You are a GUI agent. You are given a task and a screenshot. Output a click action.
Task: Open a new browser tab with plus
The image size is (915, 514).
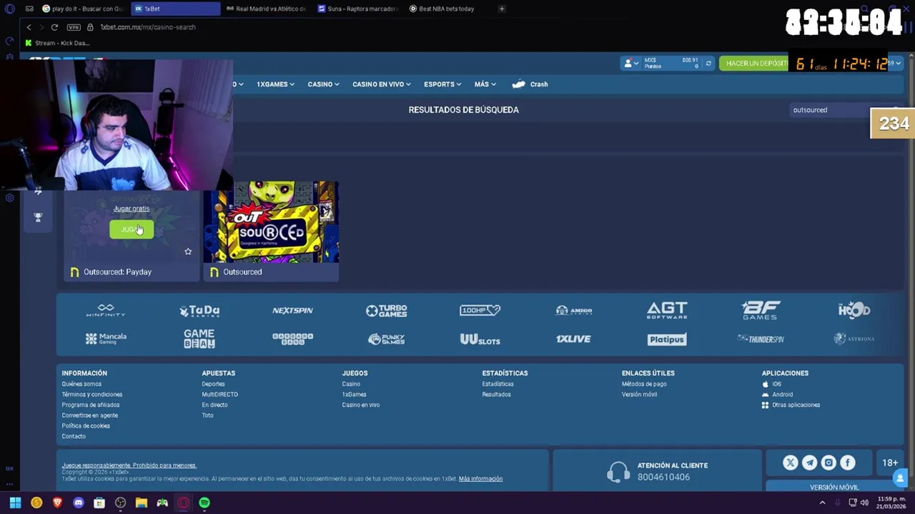point(502,9)
